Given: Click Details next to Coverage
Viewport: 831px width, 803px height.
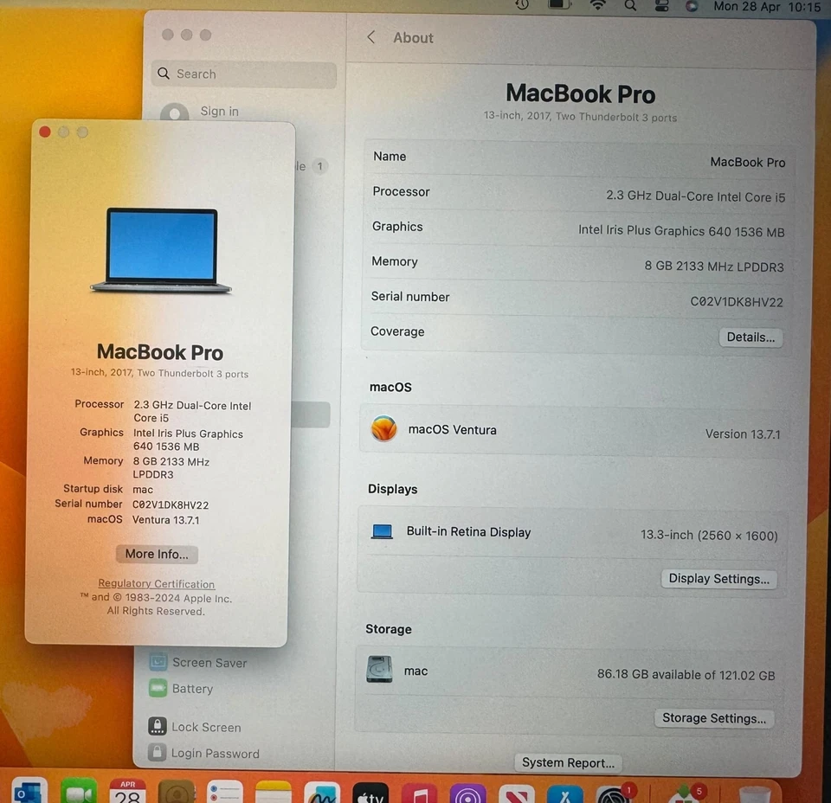Looking at the screenshot, I should pyautogui.click(x=750, y=337).
